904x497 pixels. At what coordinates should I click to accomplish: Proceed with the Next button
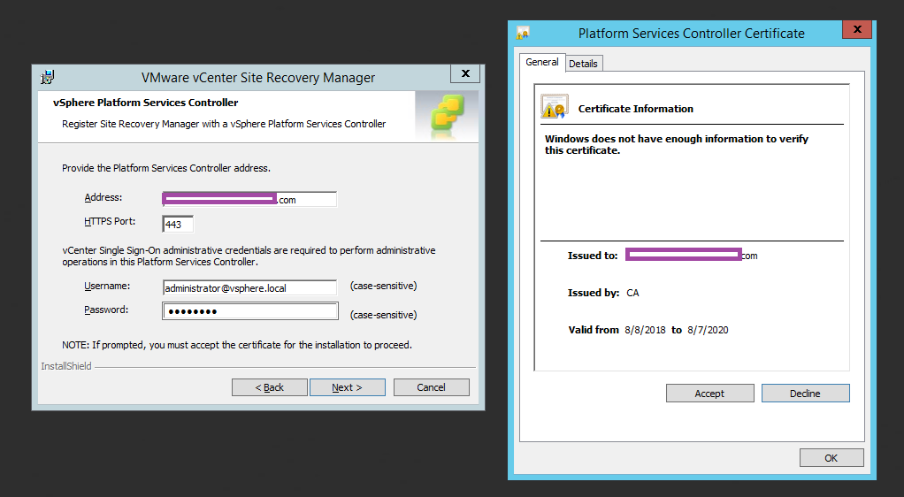pos(347,387)
